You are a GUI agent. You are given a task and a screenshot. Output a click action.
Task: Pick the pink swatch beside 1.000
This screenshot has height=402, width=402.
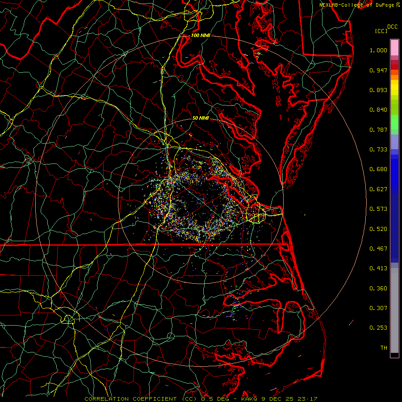(394, 48)
